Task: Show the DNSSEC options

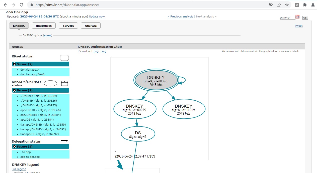Action: pyautogui.click(x=48, y=35)
